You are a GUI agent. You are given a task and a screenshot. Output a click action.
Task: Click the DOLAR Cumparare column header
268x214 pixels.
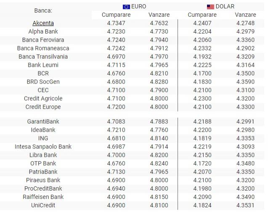[x=202, y=15]
